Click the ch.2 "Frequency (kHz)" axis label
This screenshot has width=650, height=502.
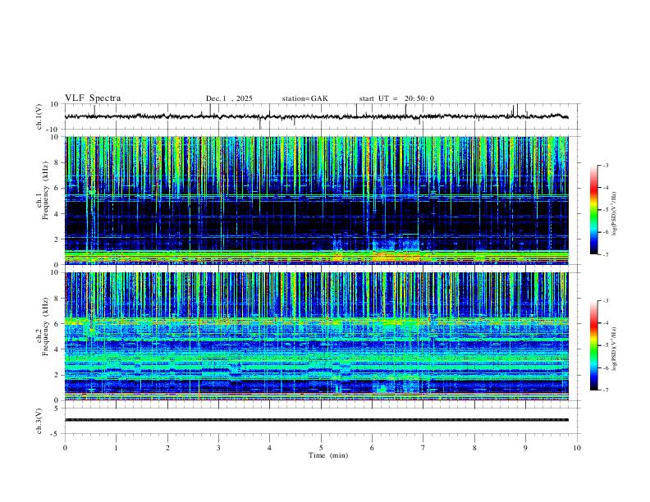(x=46, y=326)
